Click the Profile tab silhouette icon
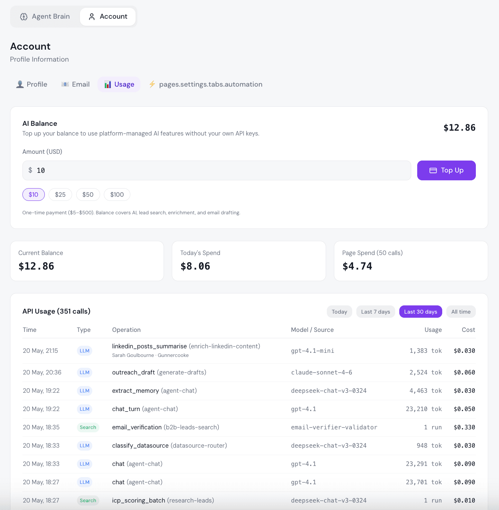Screen dimensions: 499x510 coord(20,84)
